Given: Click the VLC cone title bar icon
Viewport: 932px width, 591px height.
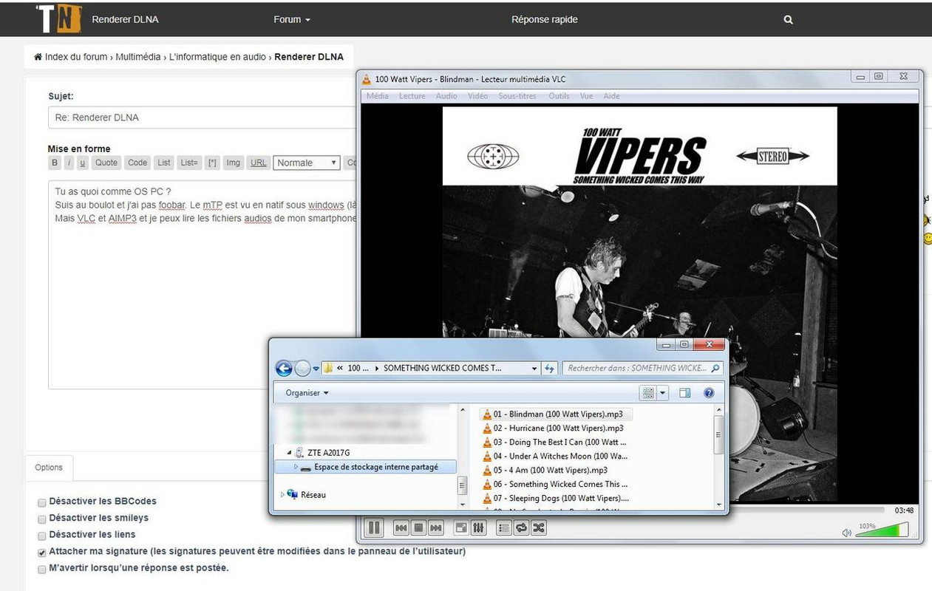Looking at the screenshot, I should click(x=367, y=79).
